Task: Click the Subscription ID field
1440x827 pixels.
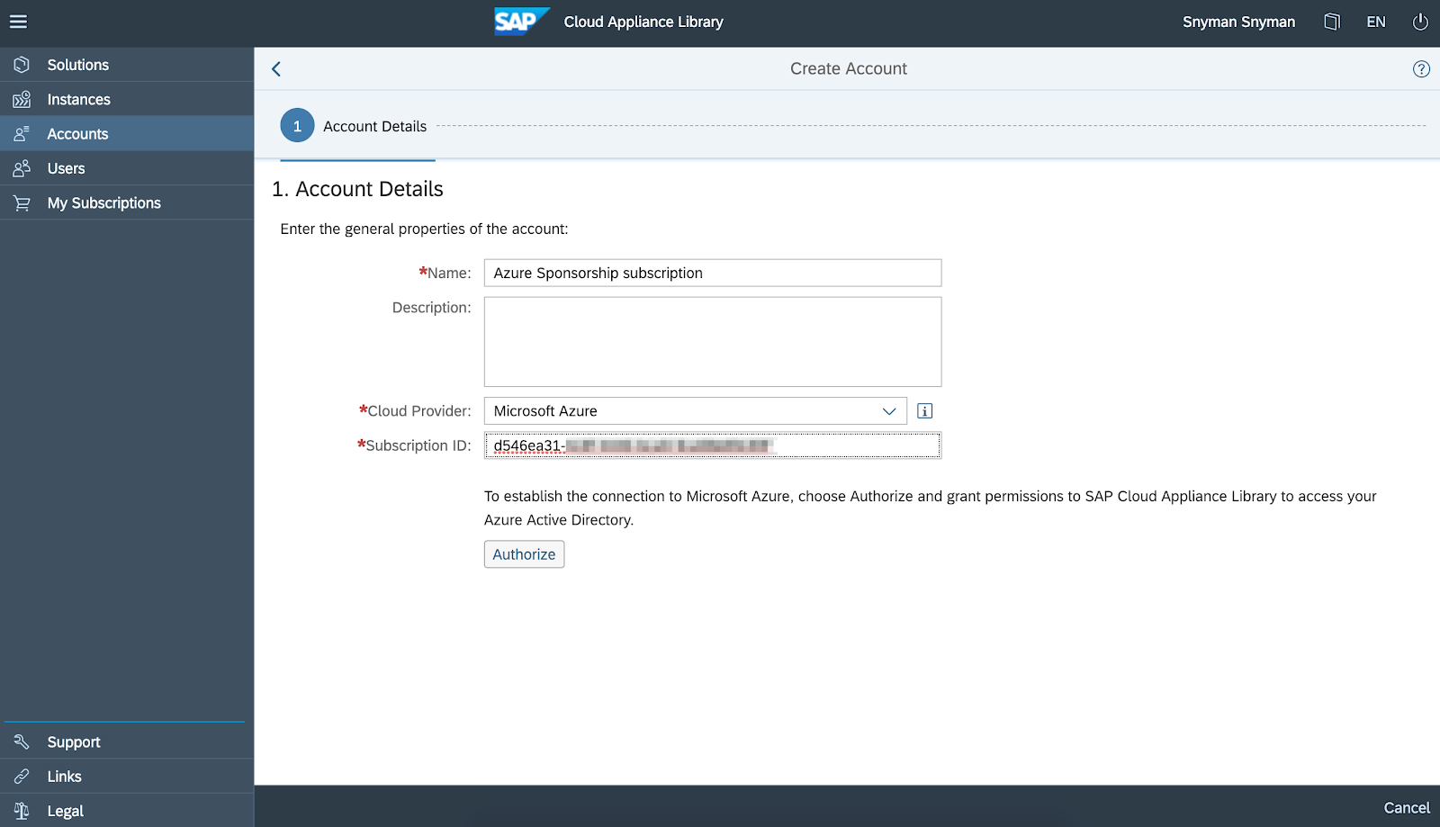Action: (x=713, y=445)
